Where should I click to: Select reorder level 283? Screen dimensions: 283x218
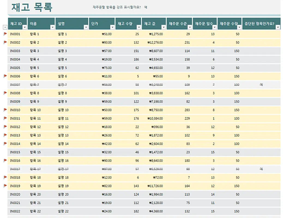pos(187,110)
